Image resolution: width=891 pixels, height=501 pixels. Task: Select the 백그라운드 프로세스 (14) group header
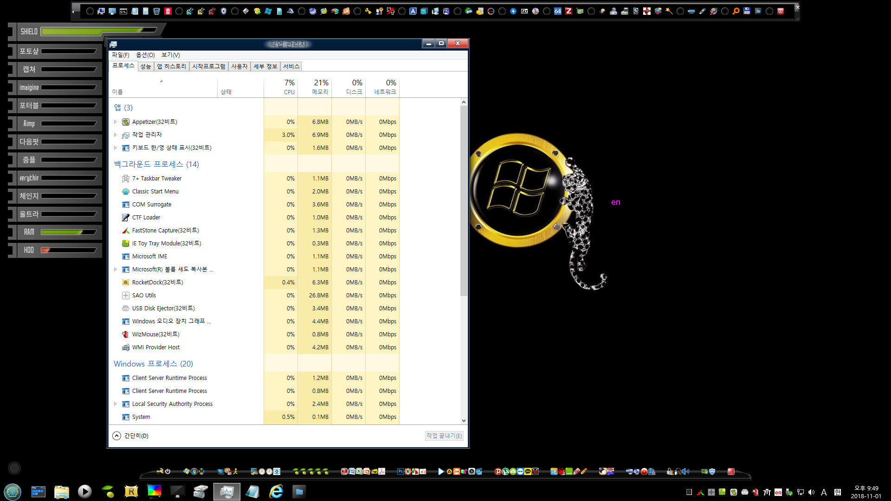(x=156, y=164)
